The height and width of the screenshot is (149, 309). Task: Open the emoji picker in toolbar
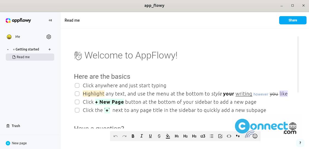pyautogui.click(x=255, y=136)
